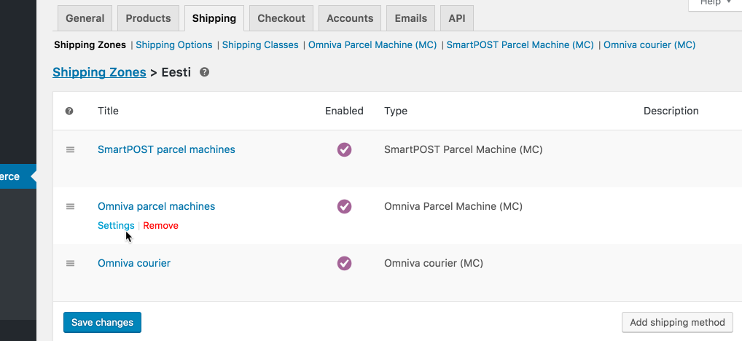
Task: Click Add shipping method button
Action: pyautogui.click(x=677, y=323)
